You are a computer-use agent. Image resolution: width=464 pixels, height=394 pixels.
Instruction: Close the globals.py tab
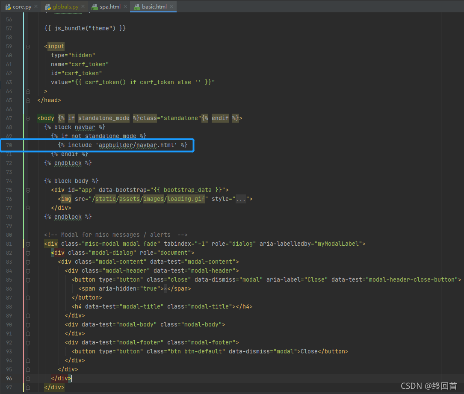click(83, 6)
